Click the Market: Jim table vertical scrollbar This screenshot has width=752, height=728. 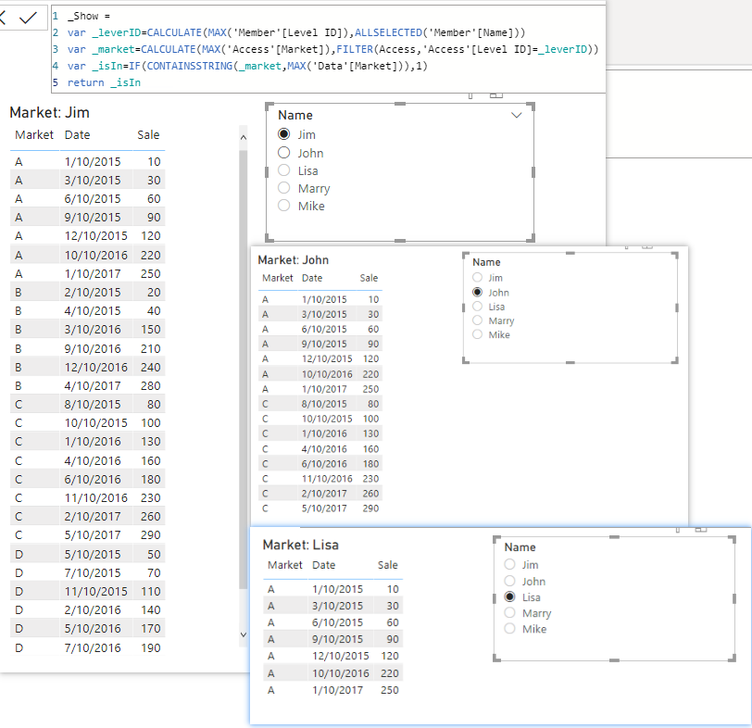coord(244,370)
